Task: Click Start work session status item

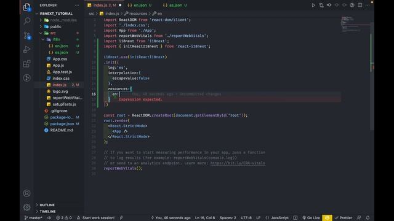Action: click(95, 218)
